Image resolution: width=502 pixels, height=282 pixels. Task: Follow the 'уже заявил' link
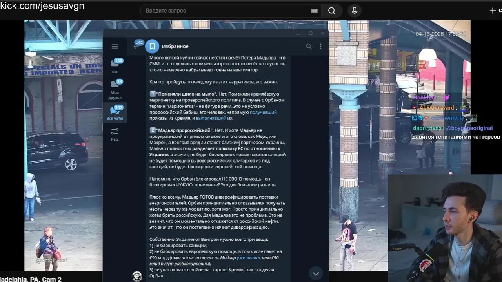pyautogui.click(x=249, y=258)
